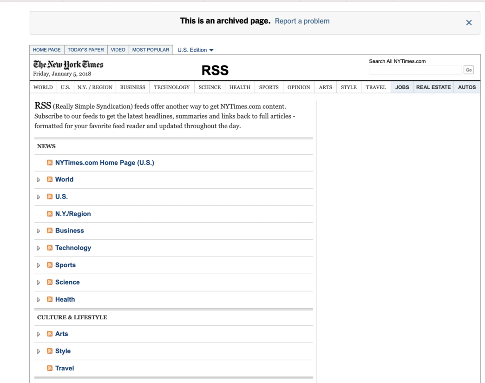Click the RSS feed icon next to Business

click(50, 231)
